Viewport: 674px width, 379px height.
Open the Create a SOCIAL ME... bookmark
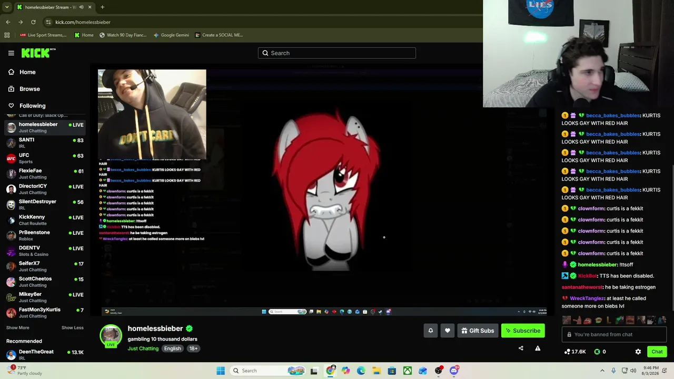(x=219, y=35)
